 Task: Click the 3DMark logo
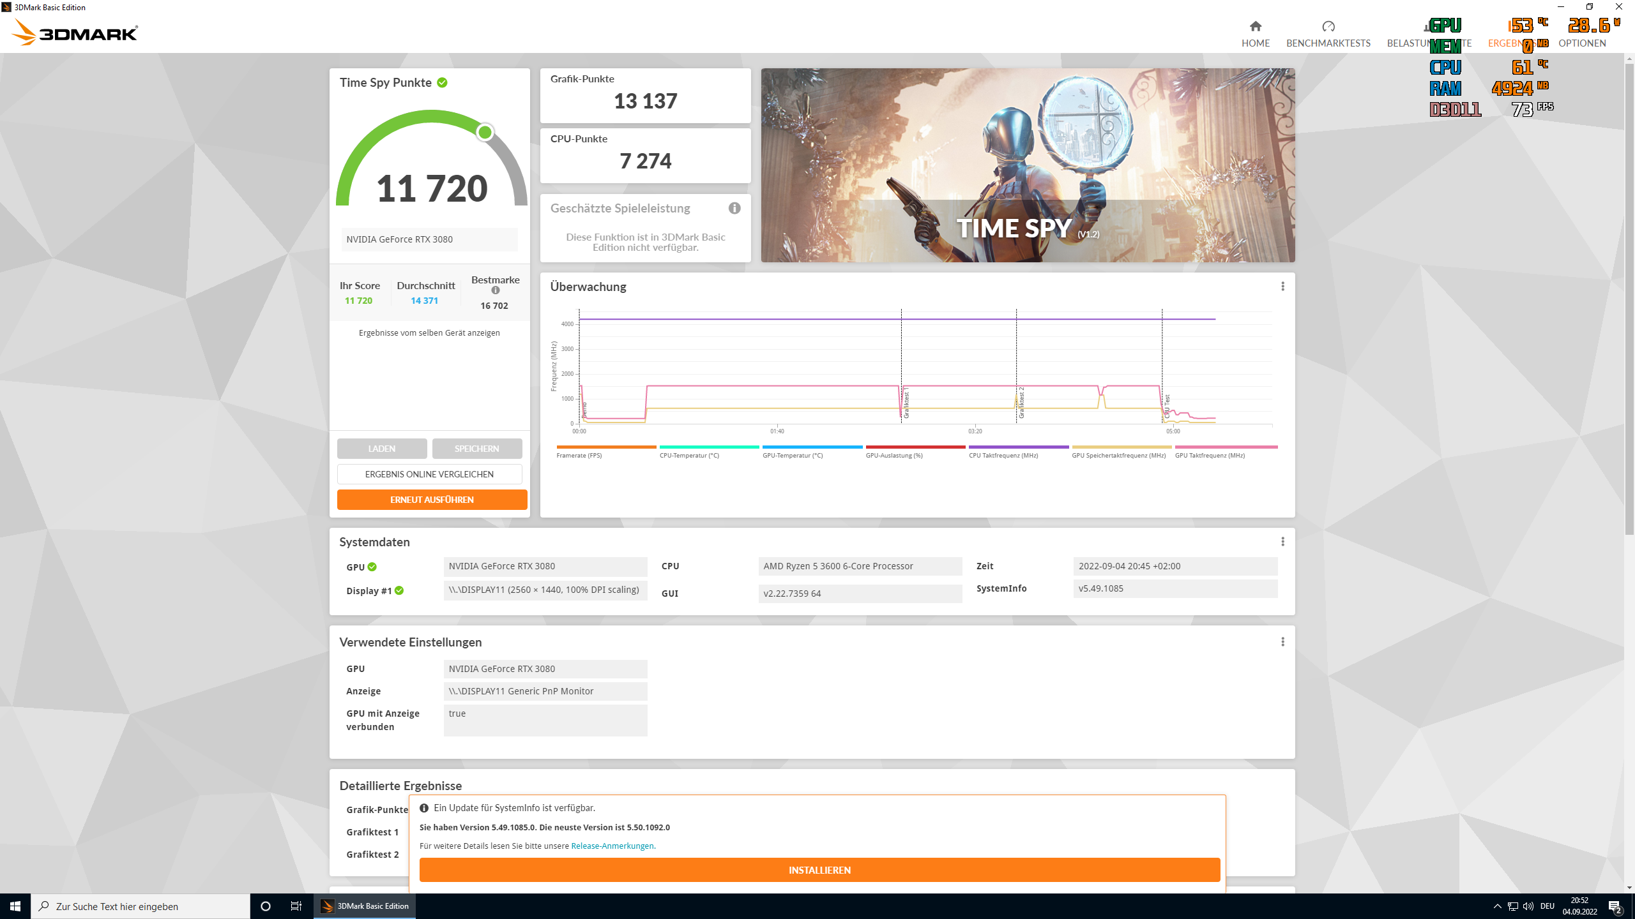click(x=75, y=32)
